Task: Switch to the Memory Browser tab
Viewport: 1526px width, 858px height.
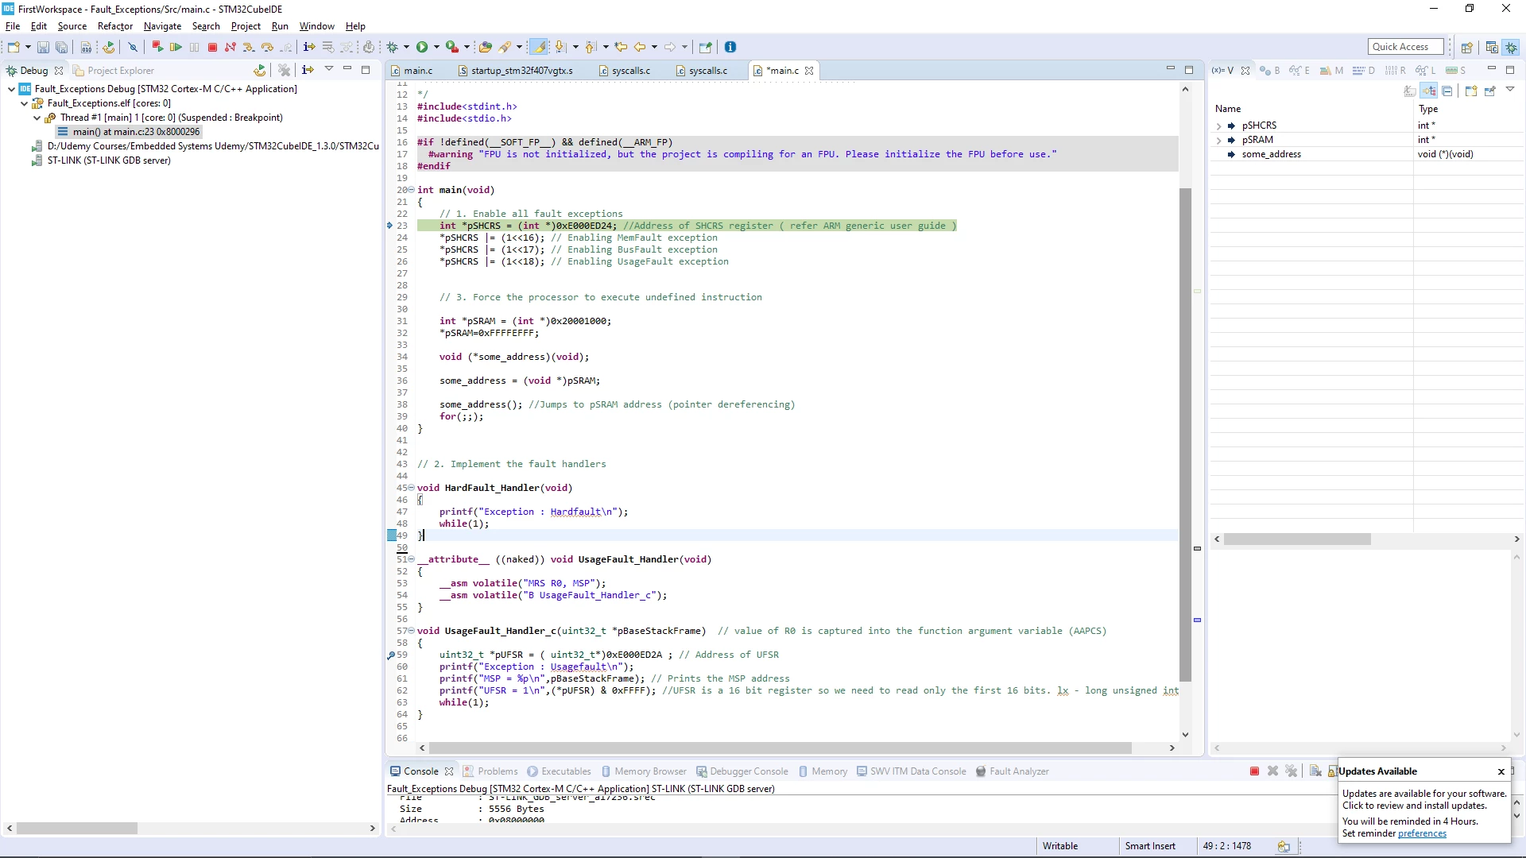Action: click(x=644, y=771)
